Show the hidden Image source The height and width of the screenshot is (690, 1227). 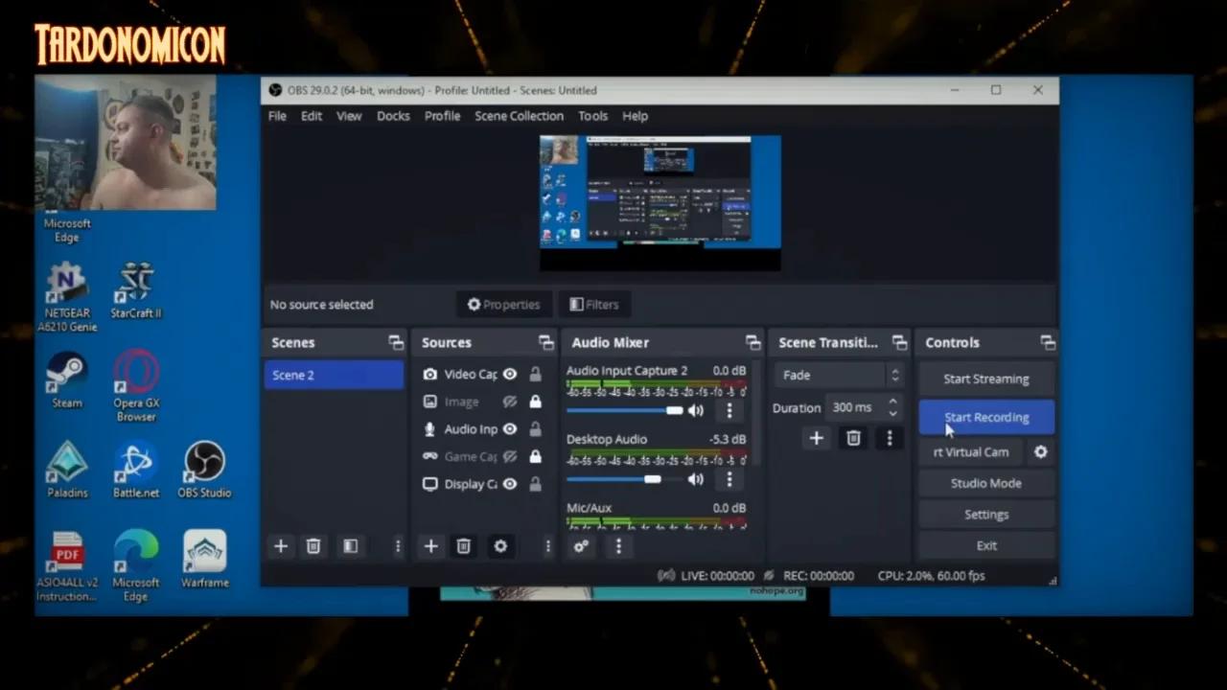[510, 402]
